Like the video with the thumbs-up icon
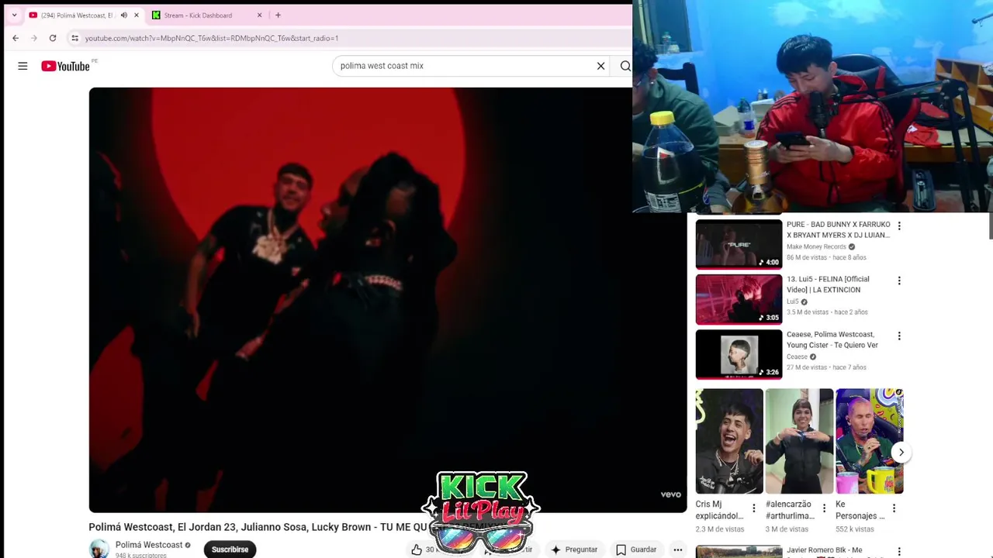 click(417, 549)
